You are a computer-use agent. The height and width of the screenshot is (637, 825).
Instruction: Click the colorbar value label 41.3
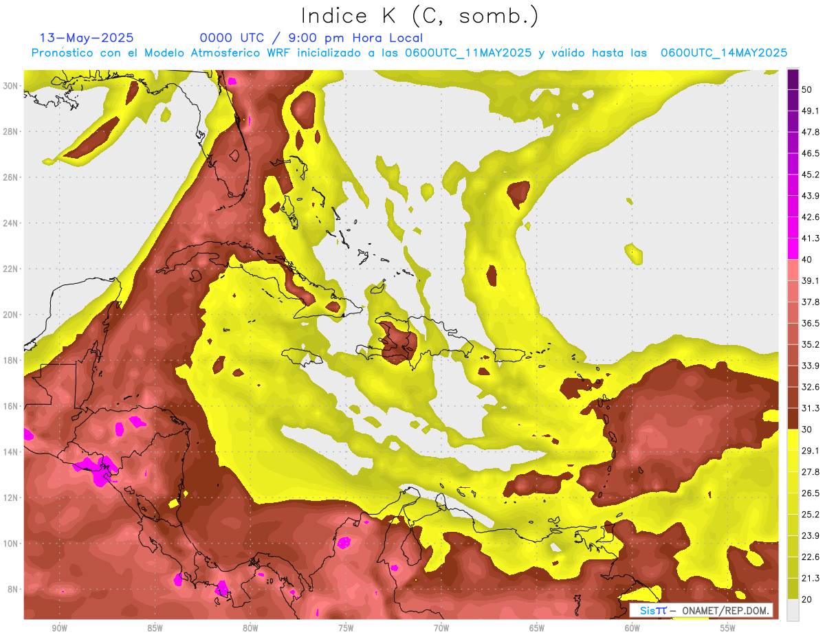811,238
